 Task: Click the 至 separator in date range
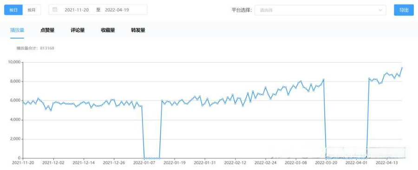[98, 10]
